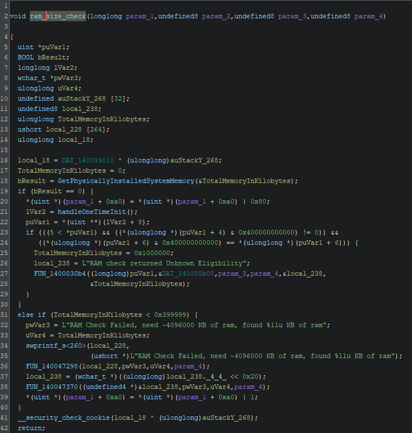Click param_3 in the function signature
Image resolution: width=412 pixels, height=433 pixels.
(292, 16)
